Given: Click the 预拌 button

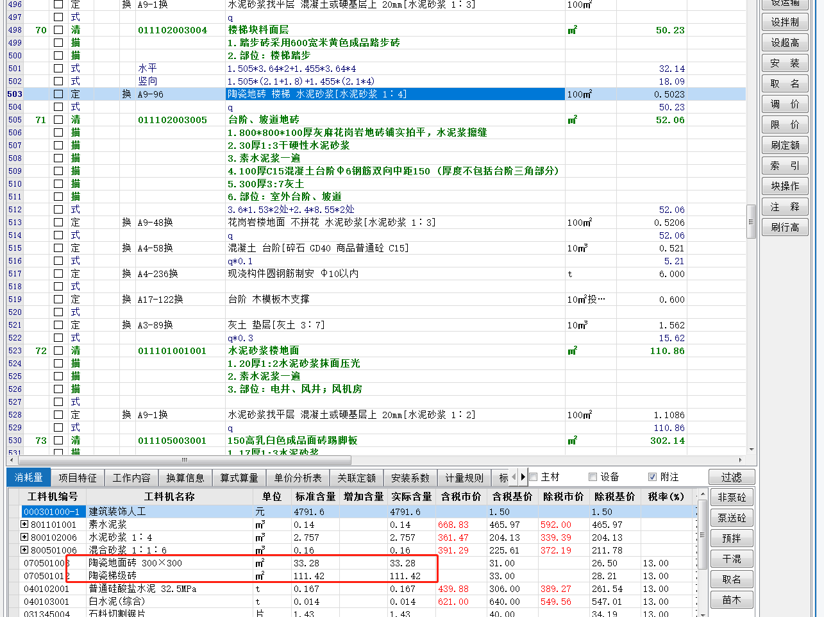Looking at the screenshot, I should [x=732, y=538].
